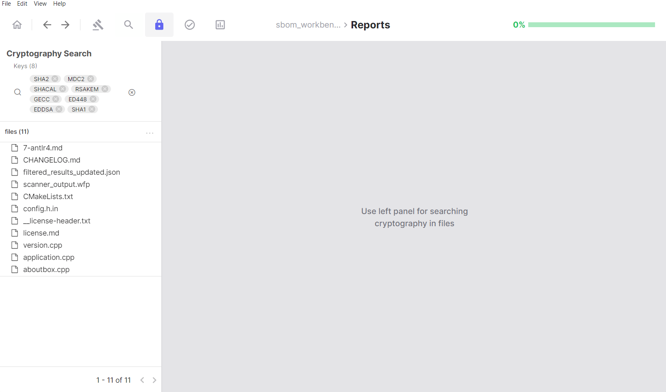Click the search magnifier beside the keys
Image resolution: width=666 pixels, height=392 pixels.
pos(17,92)
